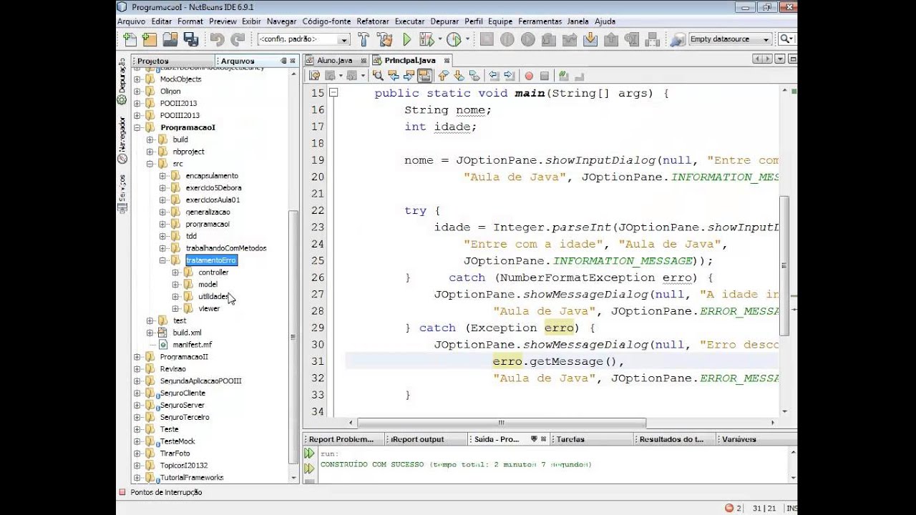Click the upper Re-run green arrows in output
This screenshot has width=916, height=515.
coord(309,453)
